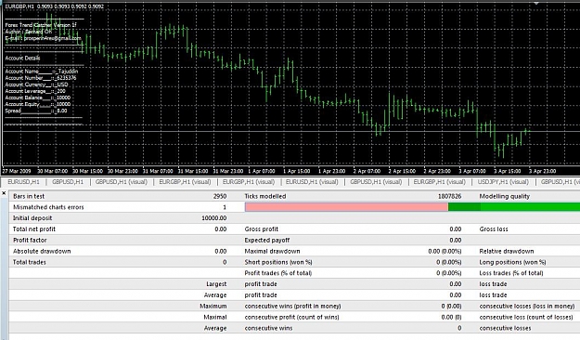Select the Account Leverage 200 line
Screen dimensions: 580x340
pos(35,91)
